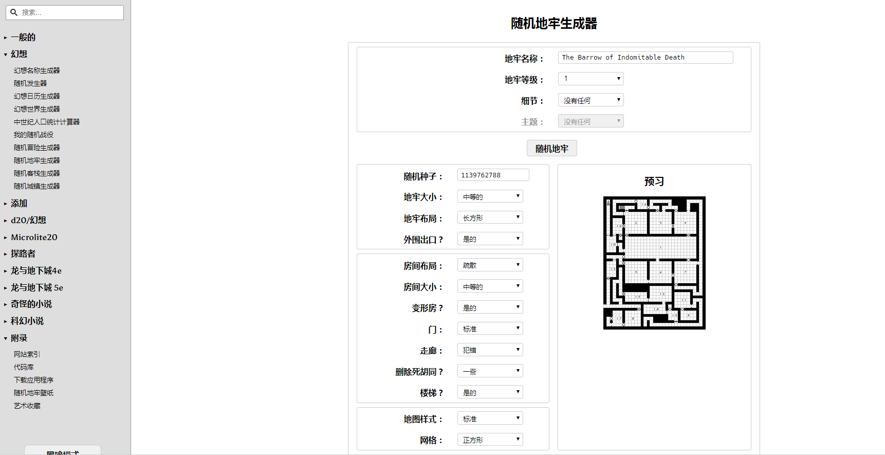The width and height of the screenshot is (885, 455).
Task: Expand the d20/幻想 section
Action: click(x=28, y=220)
